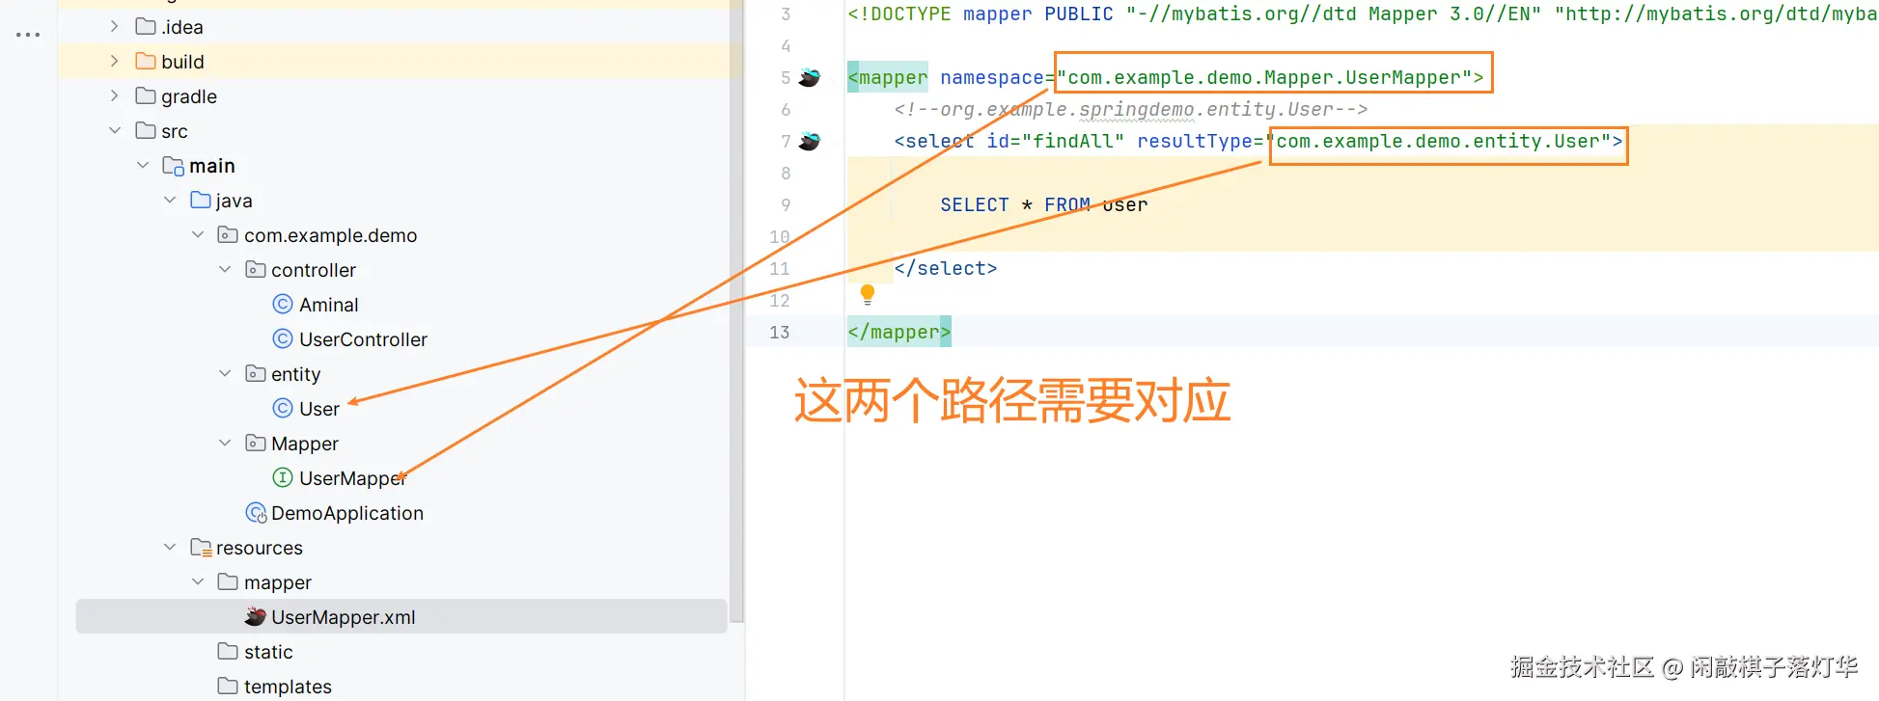
Task: Click the static folder icon
Action: click(x=229, y=651)
